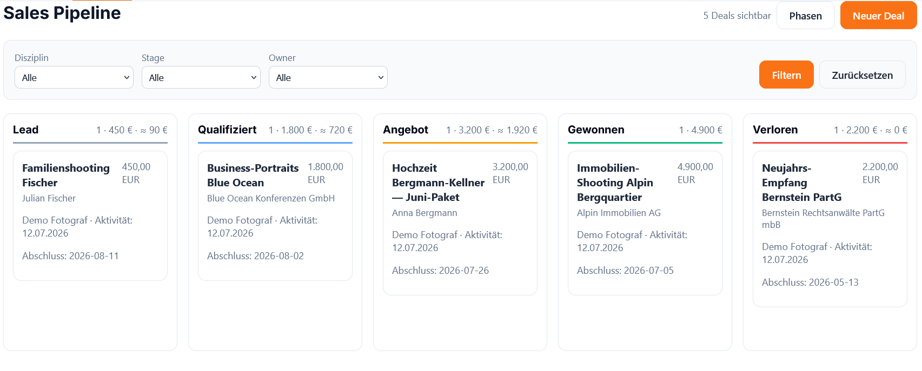Click amount 2.200,00 EUR
Viewport: 922px width, 371px height.
pos(880,173)
